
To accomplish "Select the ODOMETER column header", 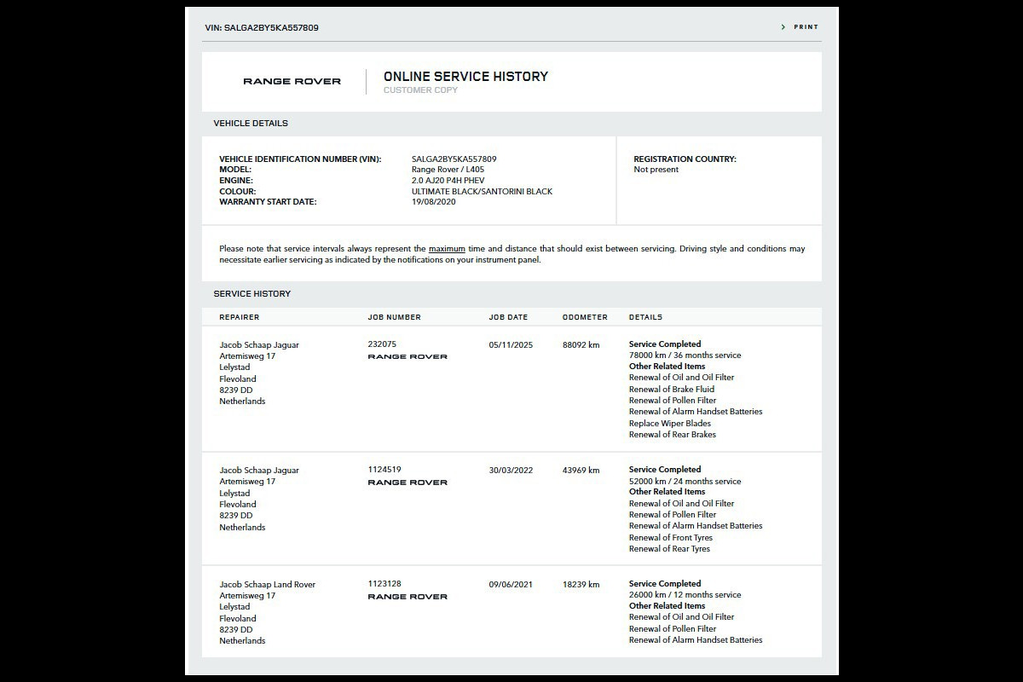I will (585, 317).
